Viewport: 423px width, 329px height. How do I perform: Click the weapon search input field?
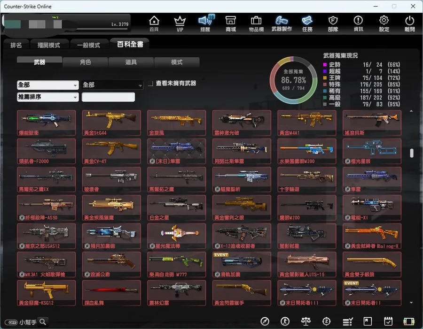click(108, 97)
